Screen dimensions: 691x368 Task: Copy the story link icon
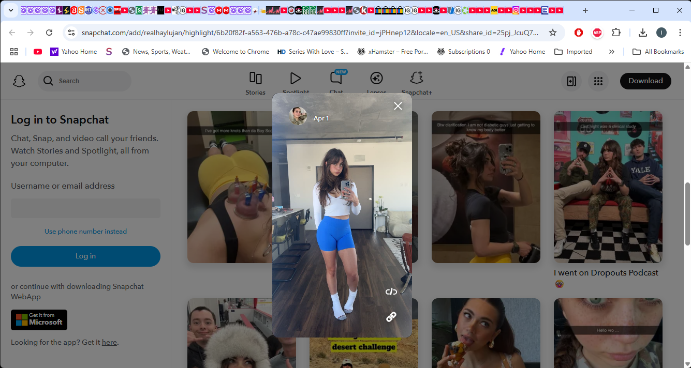pyautogui.click(x=391, y=317)
